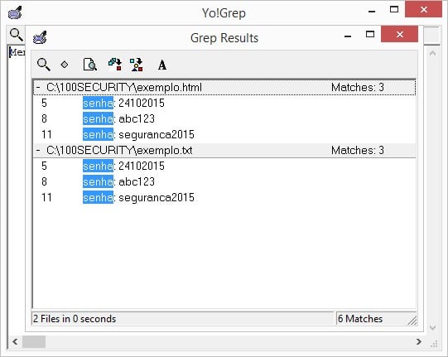Minimize the Grep Results window
448x357 pixels.
348,36
